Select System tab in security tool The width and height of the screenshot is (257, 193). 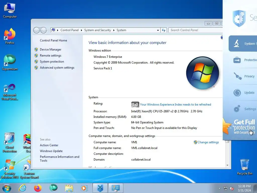click(x=243, y=43)
